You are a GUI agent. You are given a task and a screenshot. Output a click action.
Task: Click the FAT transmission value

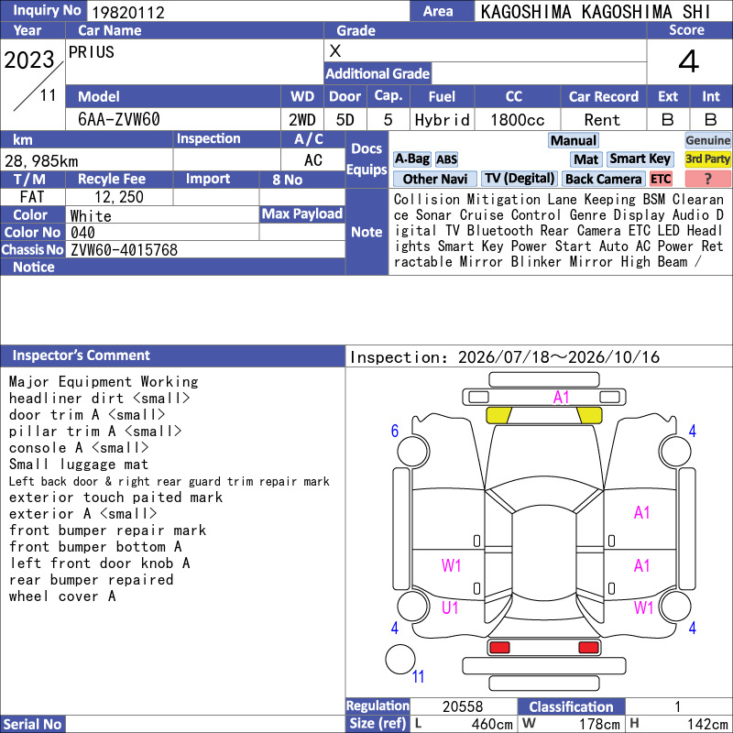32,197
